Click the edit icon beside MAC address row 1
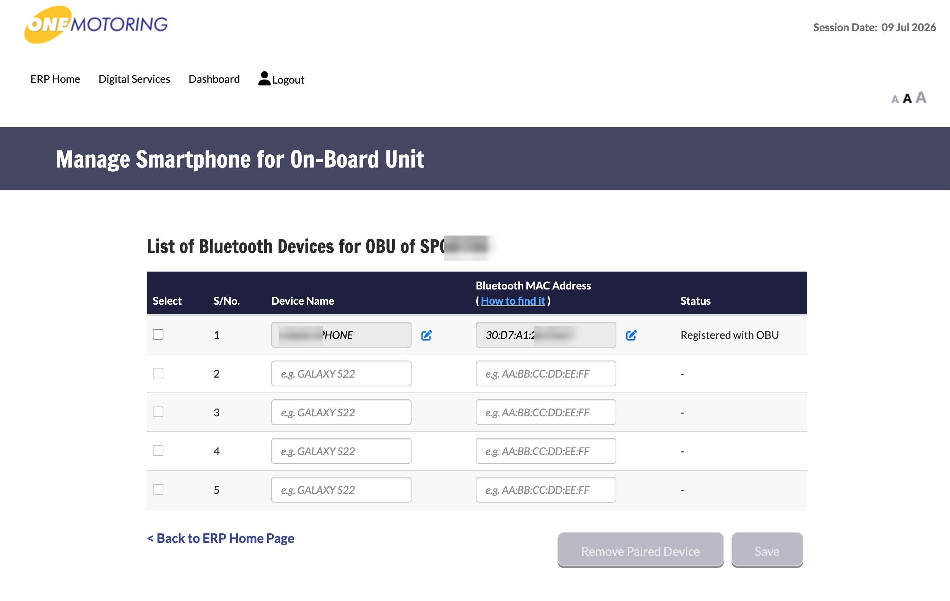 tap(631, 335)
